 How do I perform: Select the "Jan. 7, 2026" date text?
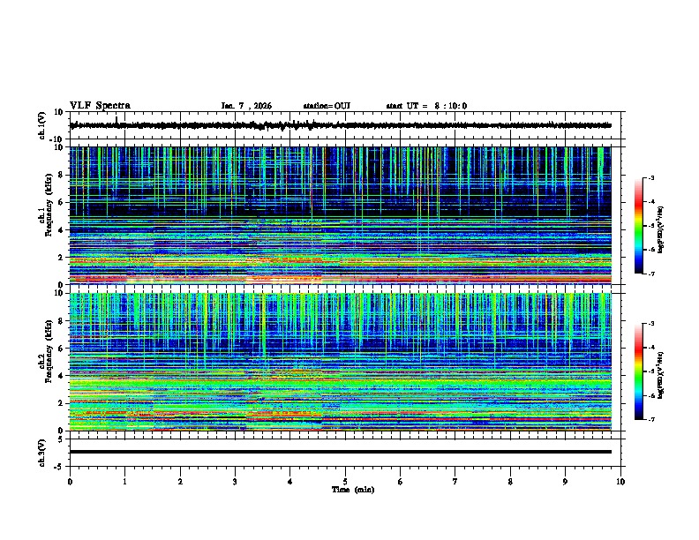point(246,106)
